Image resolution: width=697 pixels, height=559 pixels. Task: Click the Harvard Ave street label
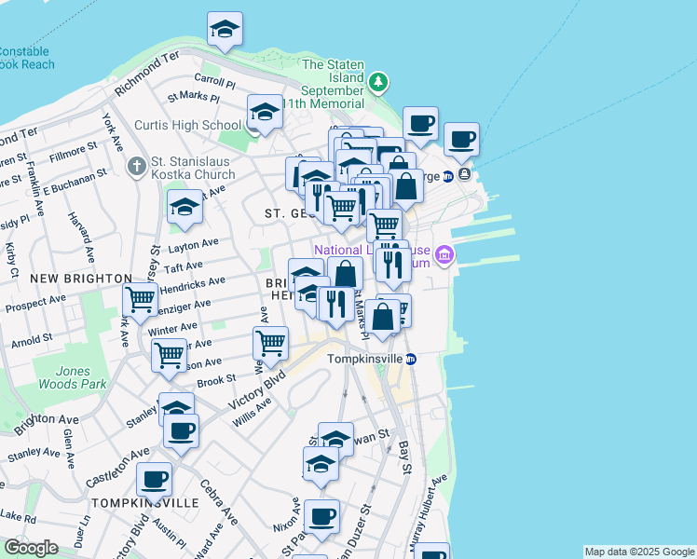click(81, 237)
